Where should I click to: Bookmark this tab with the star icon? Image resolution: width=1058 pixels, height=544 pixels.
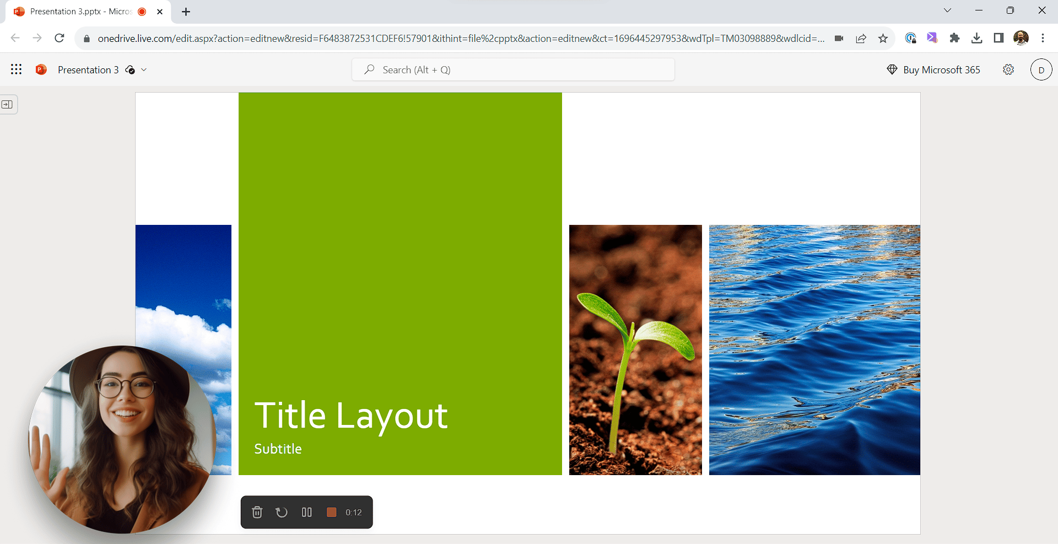883,38
